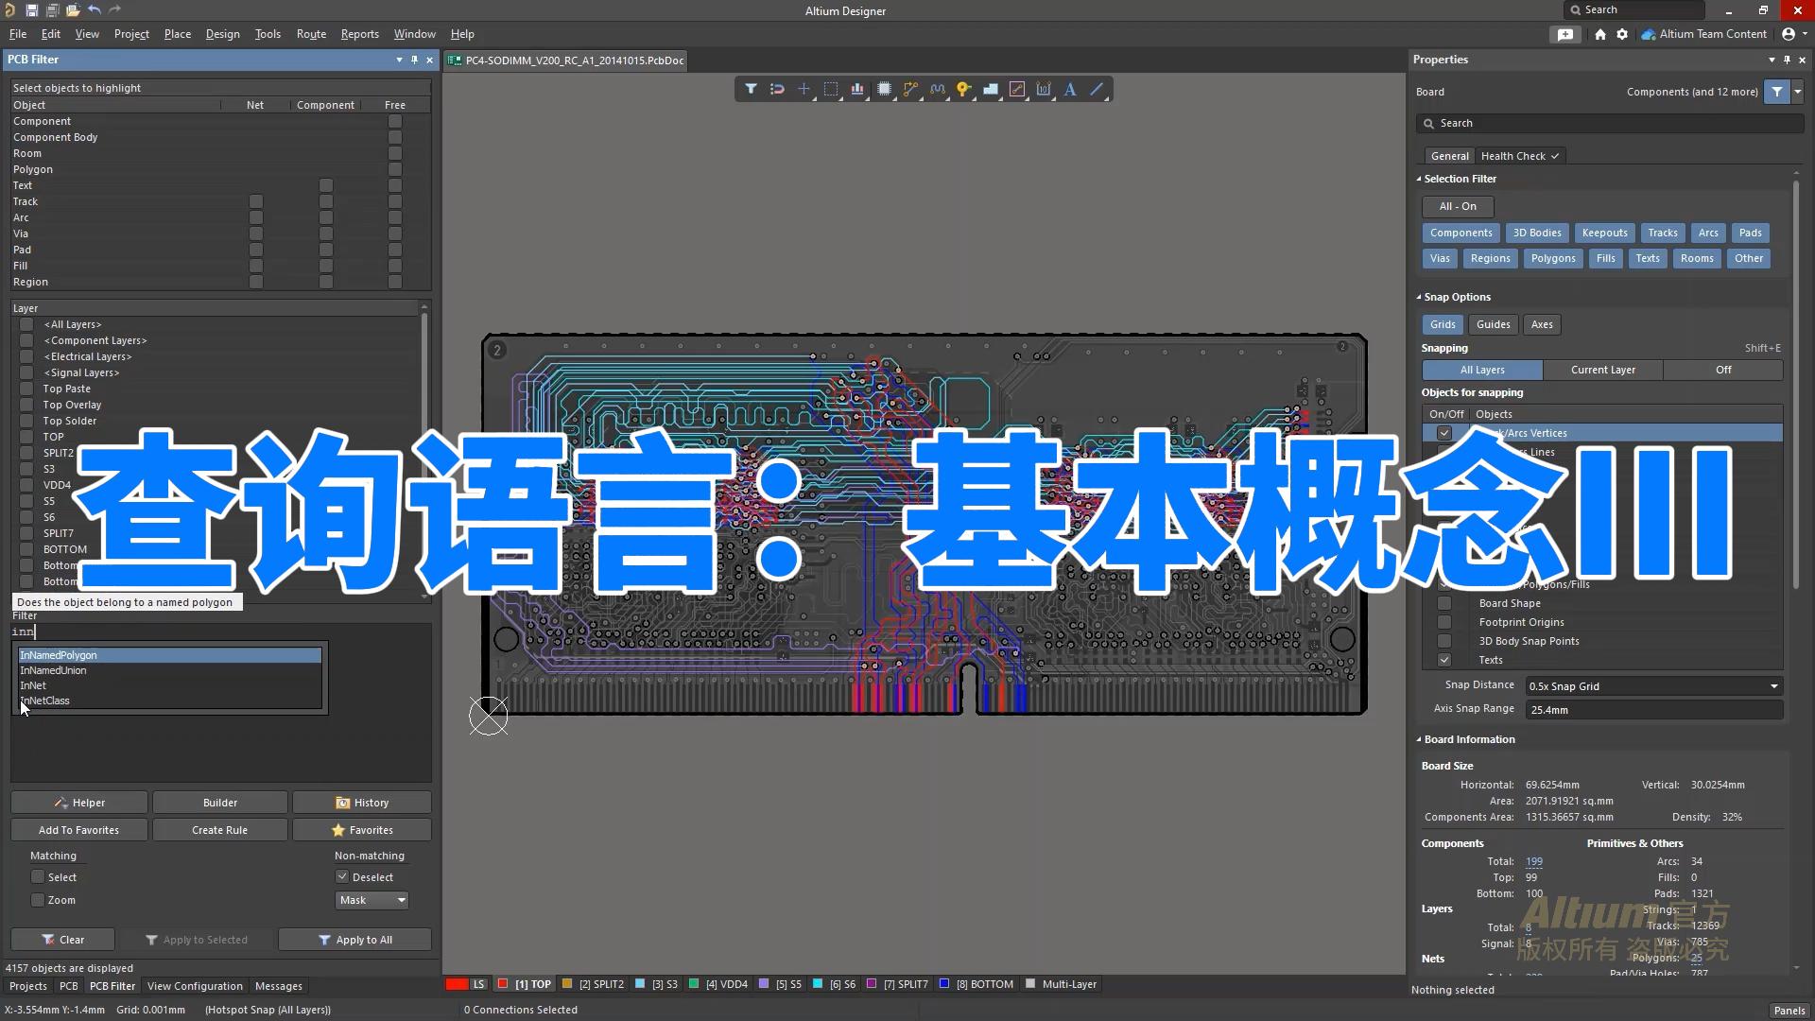The height and width of the screenshot is (1021, 1815).
Task: Click the place component icon in the toolbar
Action: point(884,89)
